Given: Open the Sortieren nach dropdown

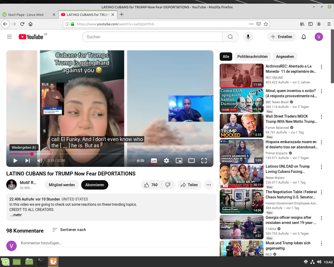Looking at the screenshot, I should (x=69, y=230).
